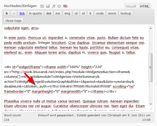The width and height of the screenshot is (157, 126).
Task: Click the editor's vertical scrollbar thumb
Action: [x=150, y=67]
